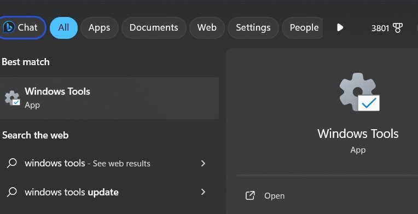The height and width of the screenshot is (214, 418).
Task: Click the rewards trophy medal icon
Action: (397, 28)
